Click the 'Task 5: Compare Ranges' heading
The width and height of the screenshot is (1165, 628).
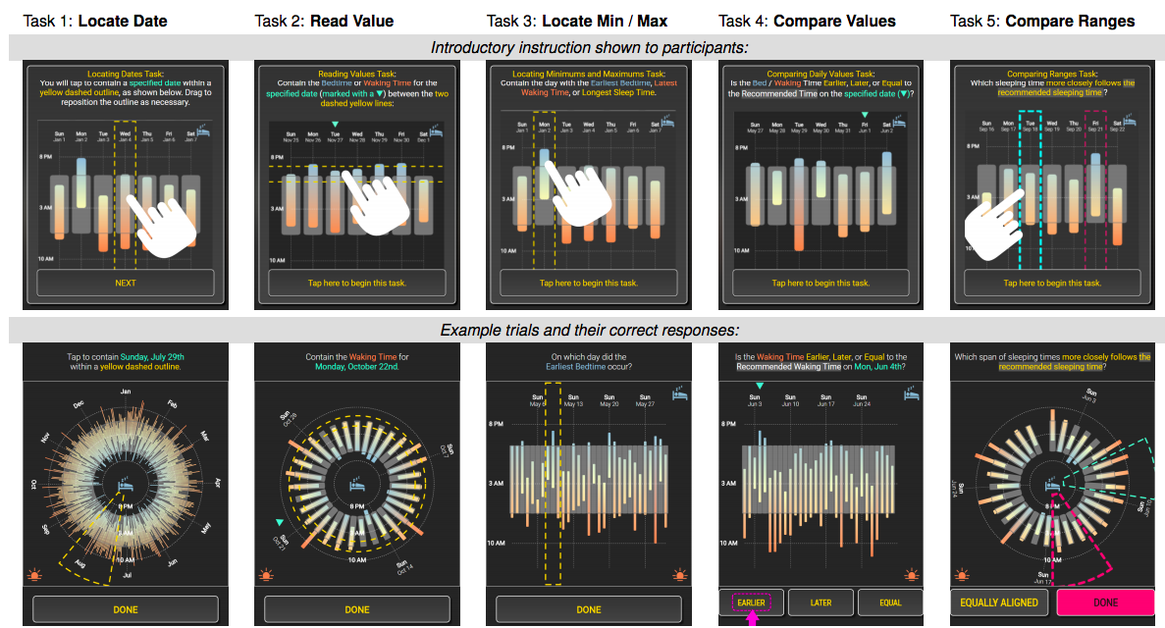pyautogui.click(x=1042, y=21)
